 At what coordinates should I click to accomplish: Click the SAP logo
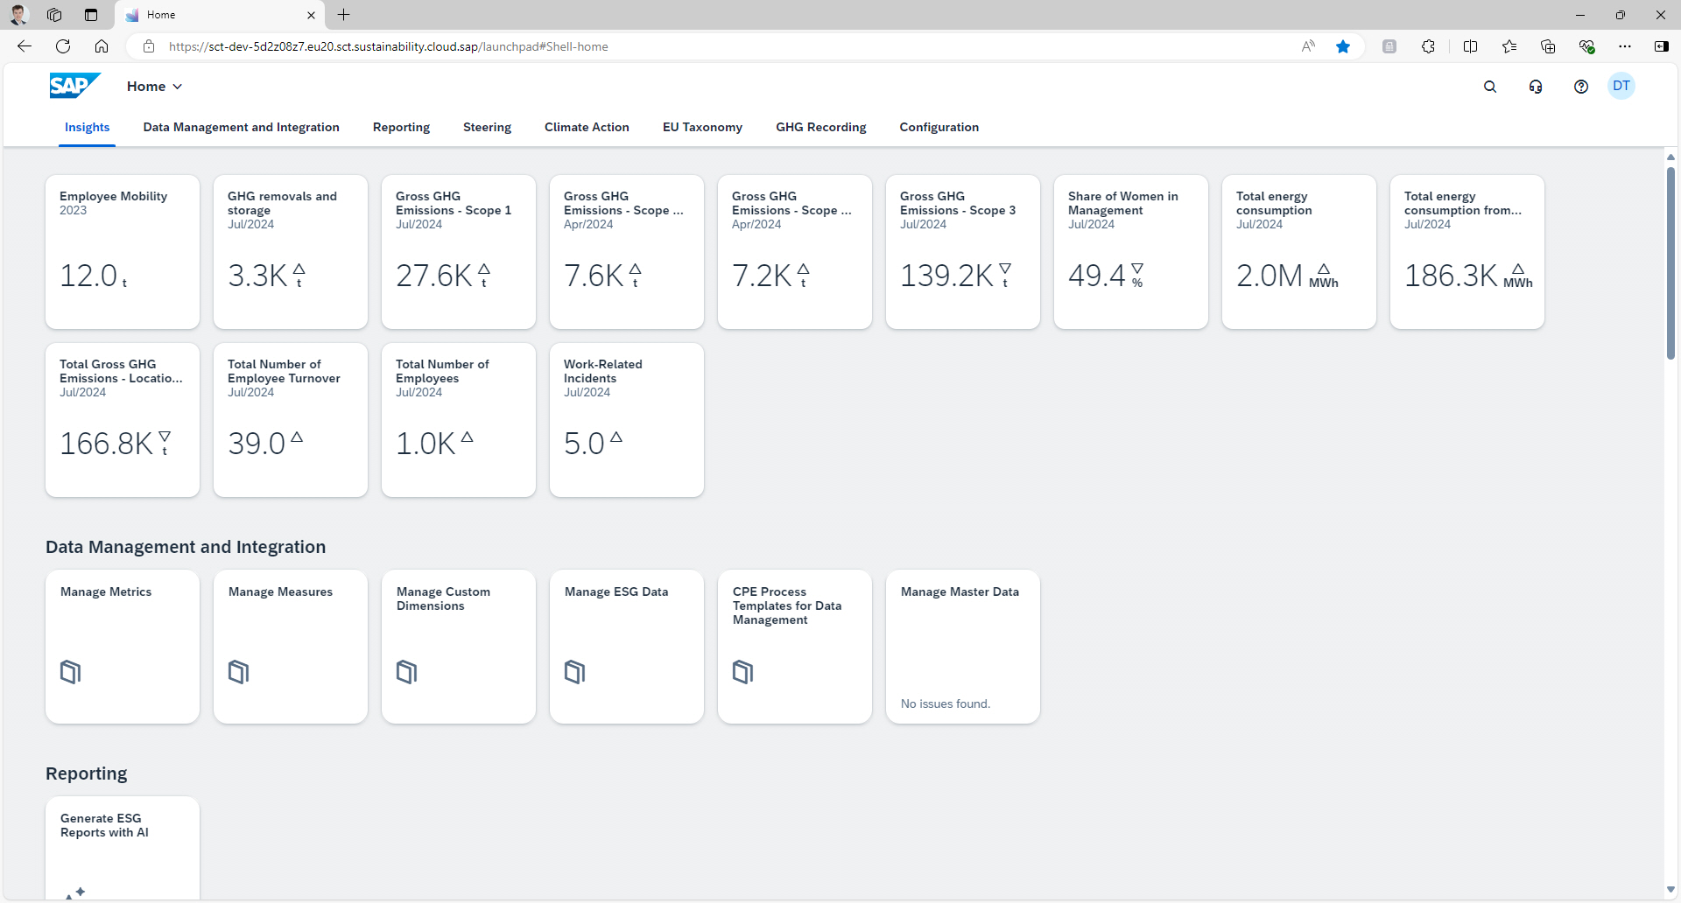pyautogui.click(x=74, y=85)
